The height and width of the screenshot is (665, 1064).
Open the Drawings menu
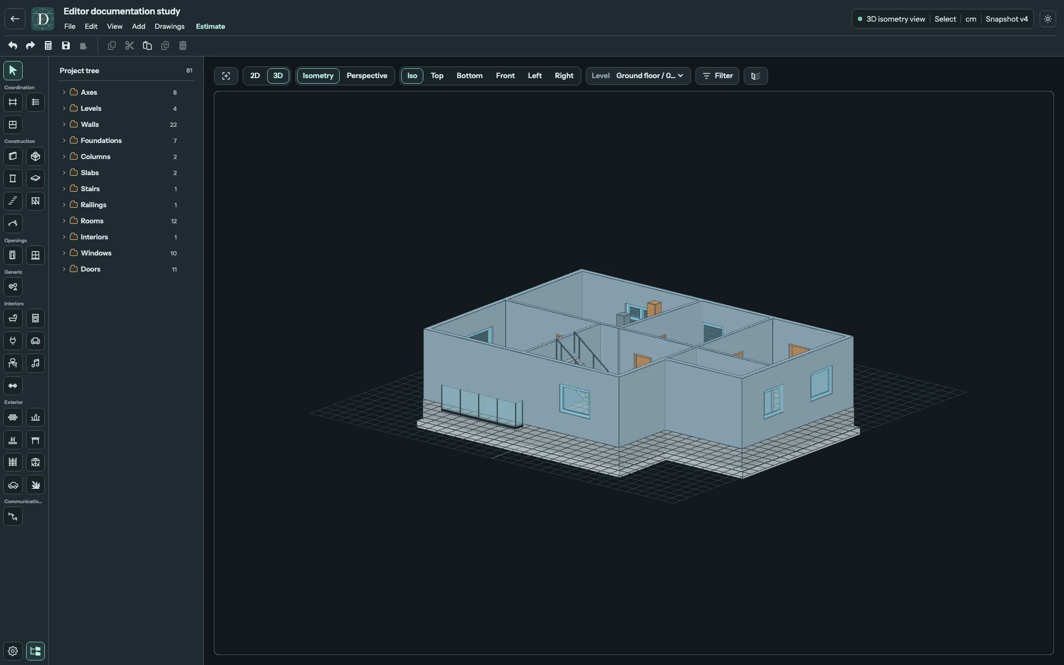(x=170, y=27)
